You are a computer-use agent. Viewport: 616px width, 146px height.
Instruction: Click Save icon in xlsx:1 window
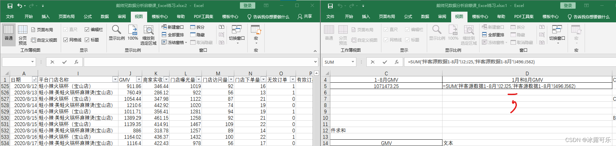pyautogui.click(x=330, y=6)
